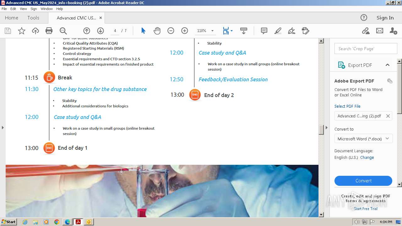Open the Help menu
Screen dimensions: 402x226
59,9
